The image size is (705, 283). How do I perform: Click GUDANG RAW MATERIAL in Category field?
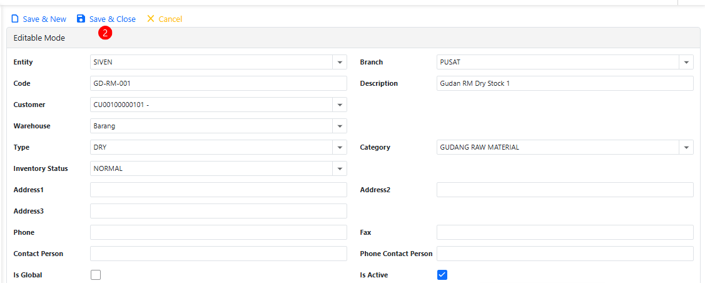point(480,147)
